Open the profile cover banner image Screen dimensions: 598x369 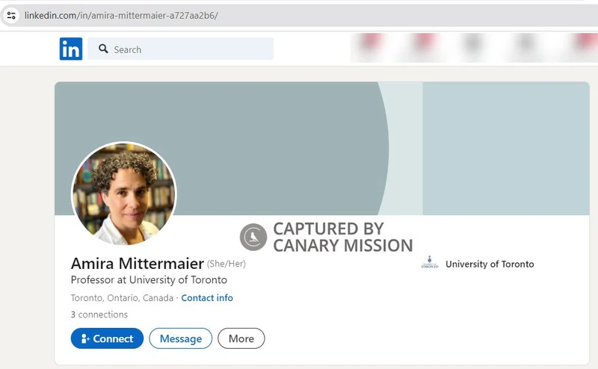322,149
